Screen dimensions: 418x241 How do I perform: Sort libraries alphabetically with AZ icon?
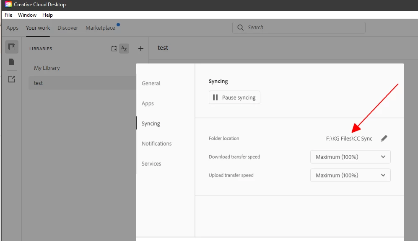(x=124, y=49)
